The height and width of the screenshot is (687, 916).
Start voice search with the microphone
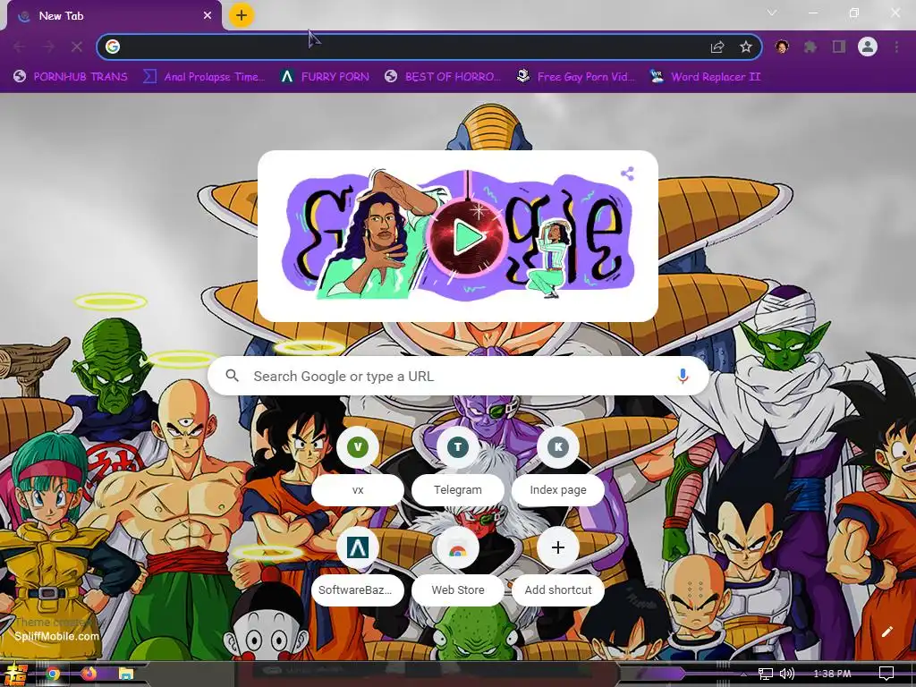tap(683, 377)
